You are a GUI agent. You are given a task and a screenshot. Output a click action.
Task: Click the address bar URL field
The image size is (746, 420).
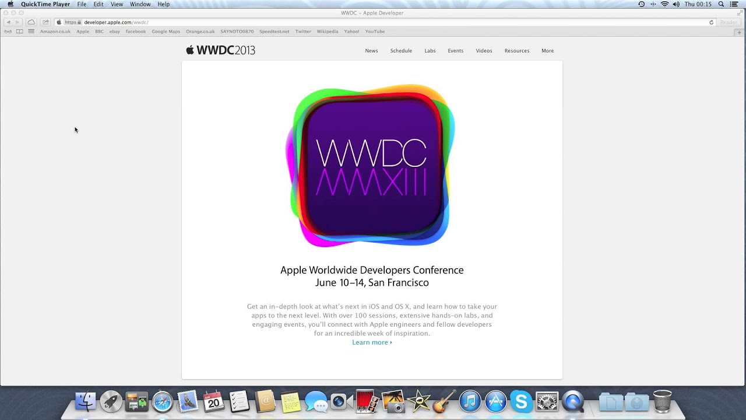(x=385, y=22)
